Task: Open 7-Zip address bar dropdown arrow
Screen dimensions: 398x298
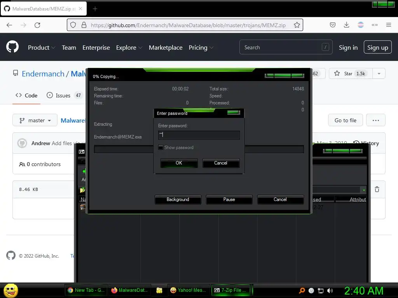Action: (364, 190)
